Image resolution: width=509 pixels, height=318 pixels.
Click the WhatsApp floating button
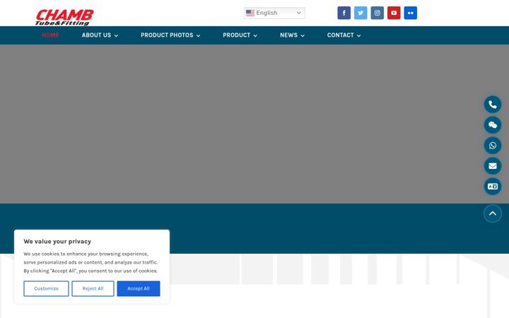(x=493, y=146)
